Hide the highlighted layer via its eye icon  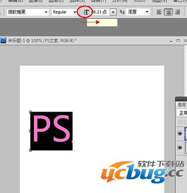(x=180, y=134)
